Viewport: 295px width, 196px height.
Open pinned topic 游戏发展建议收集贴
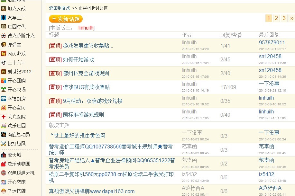click(x=88, y=46)
